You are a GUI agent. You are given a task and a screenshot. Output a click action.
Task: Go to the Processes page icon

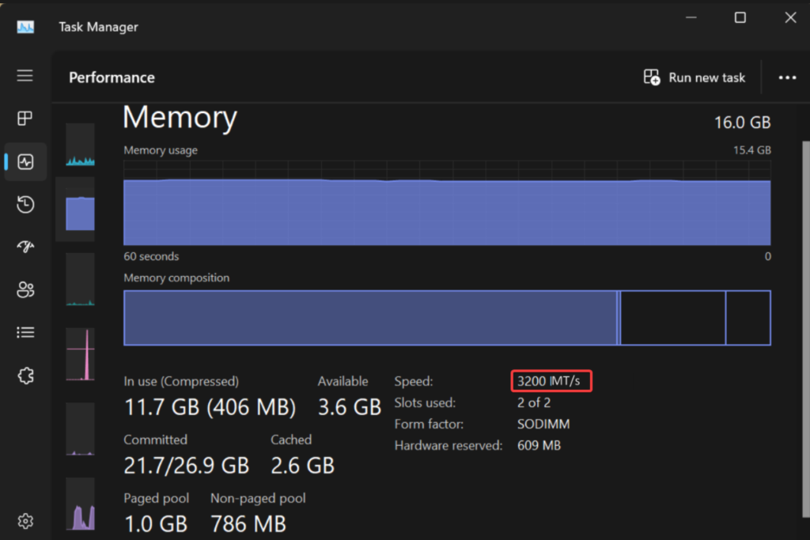coord(25,119)
